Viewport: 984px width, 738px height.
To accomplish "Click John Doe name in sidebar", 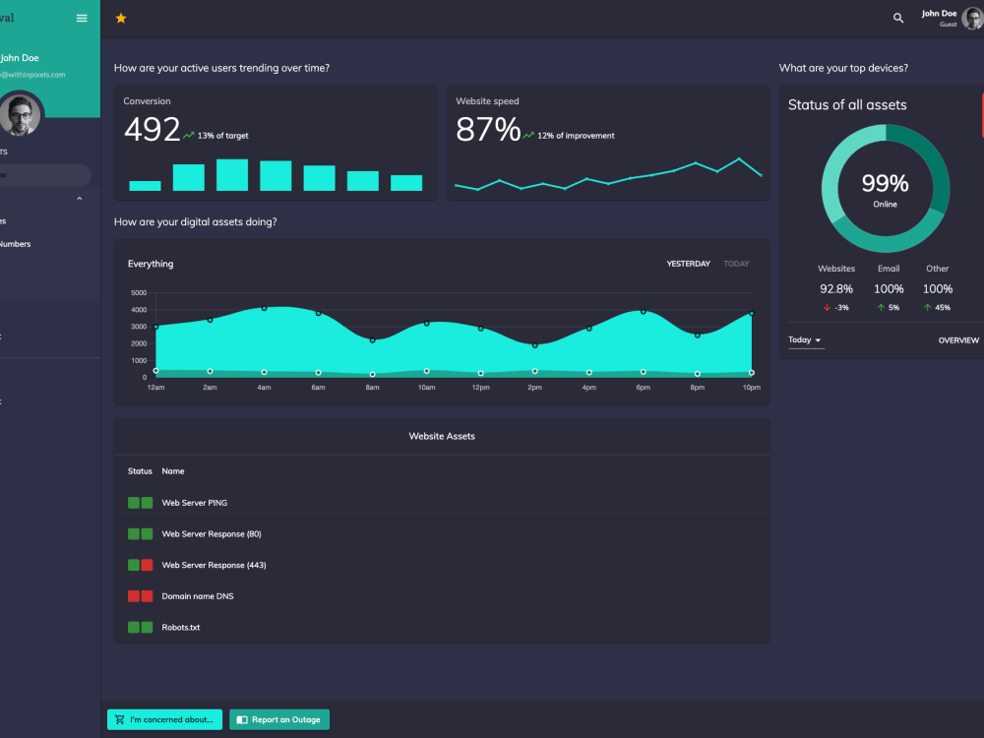I will [x=20, y=58].
